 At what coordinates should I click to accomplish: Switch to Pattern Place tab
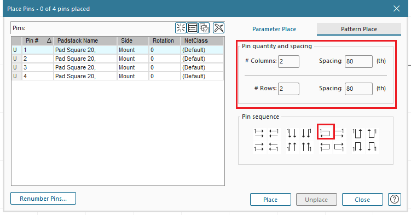[359, 29]
